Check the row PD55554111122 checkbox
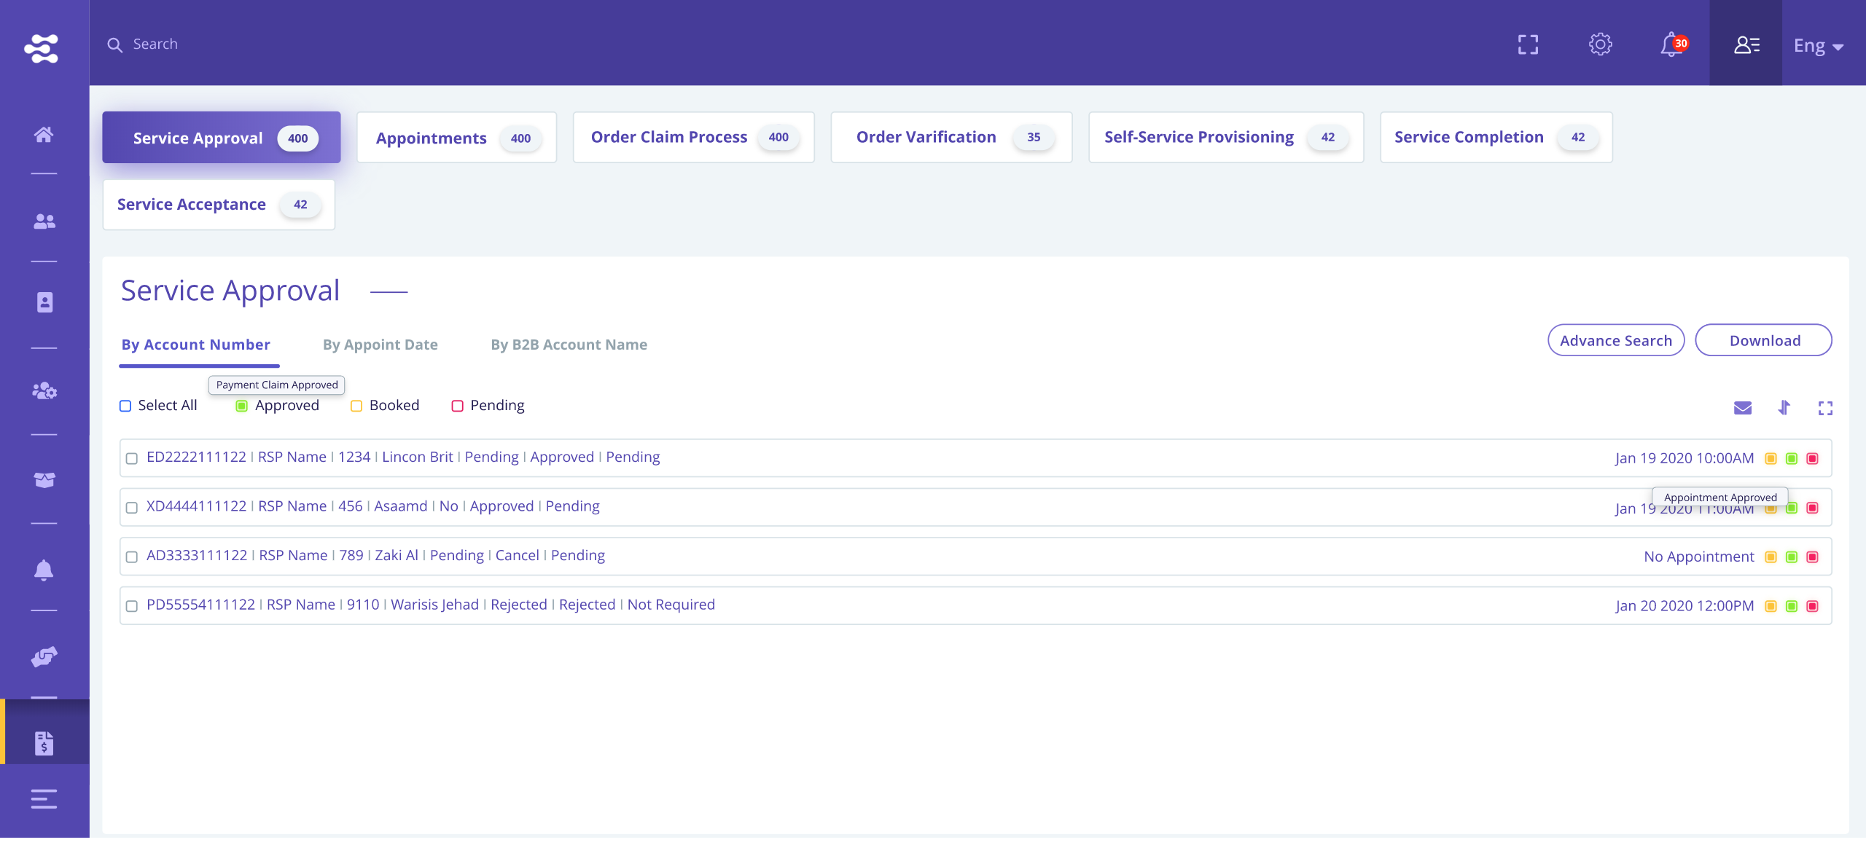This screenshot has height=845, width=1866. tap(132, 607)
